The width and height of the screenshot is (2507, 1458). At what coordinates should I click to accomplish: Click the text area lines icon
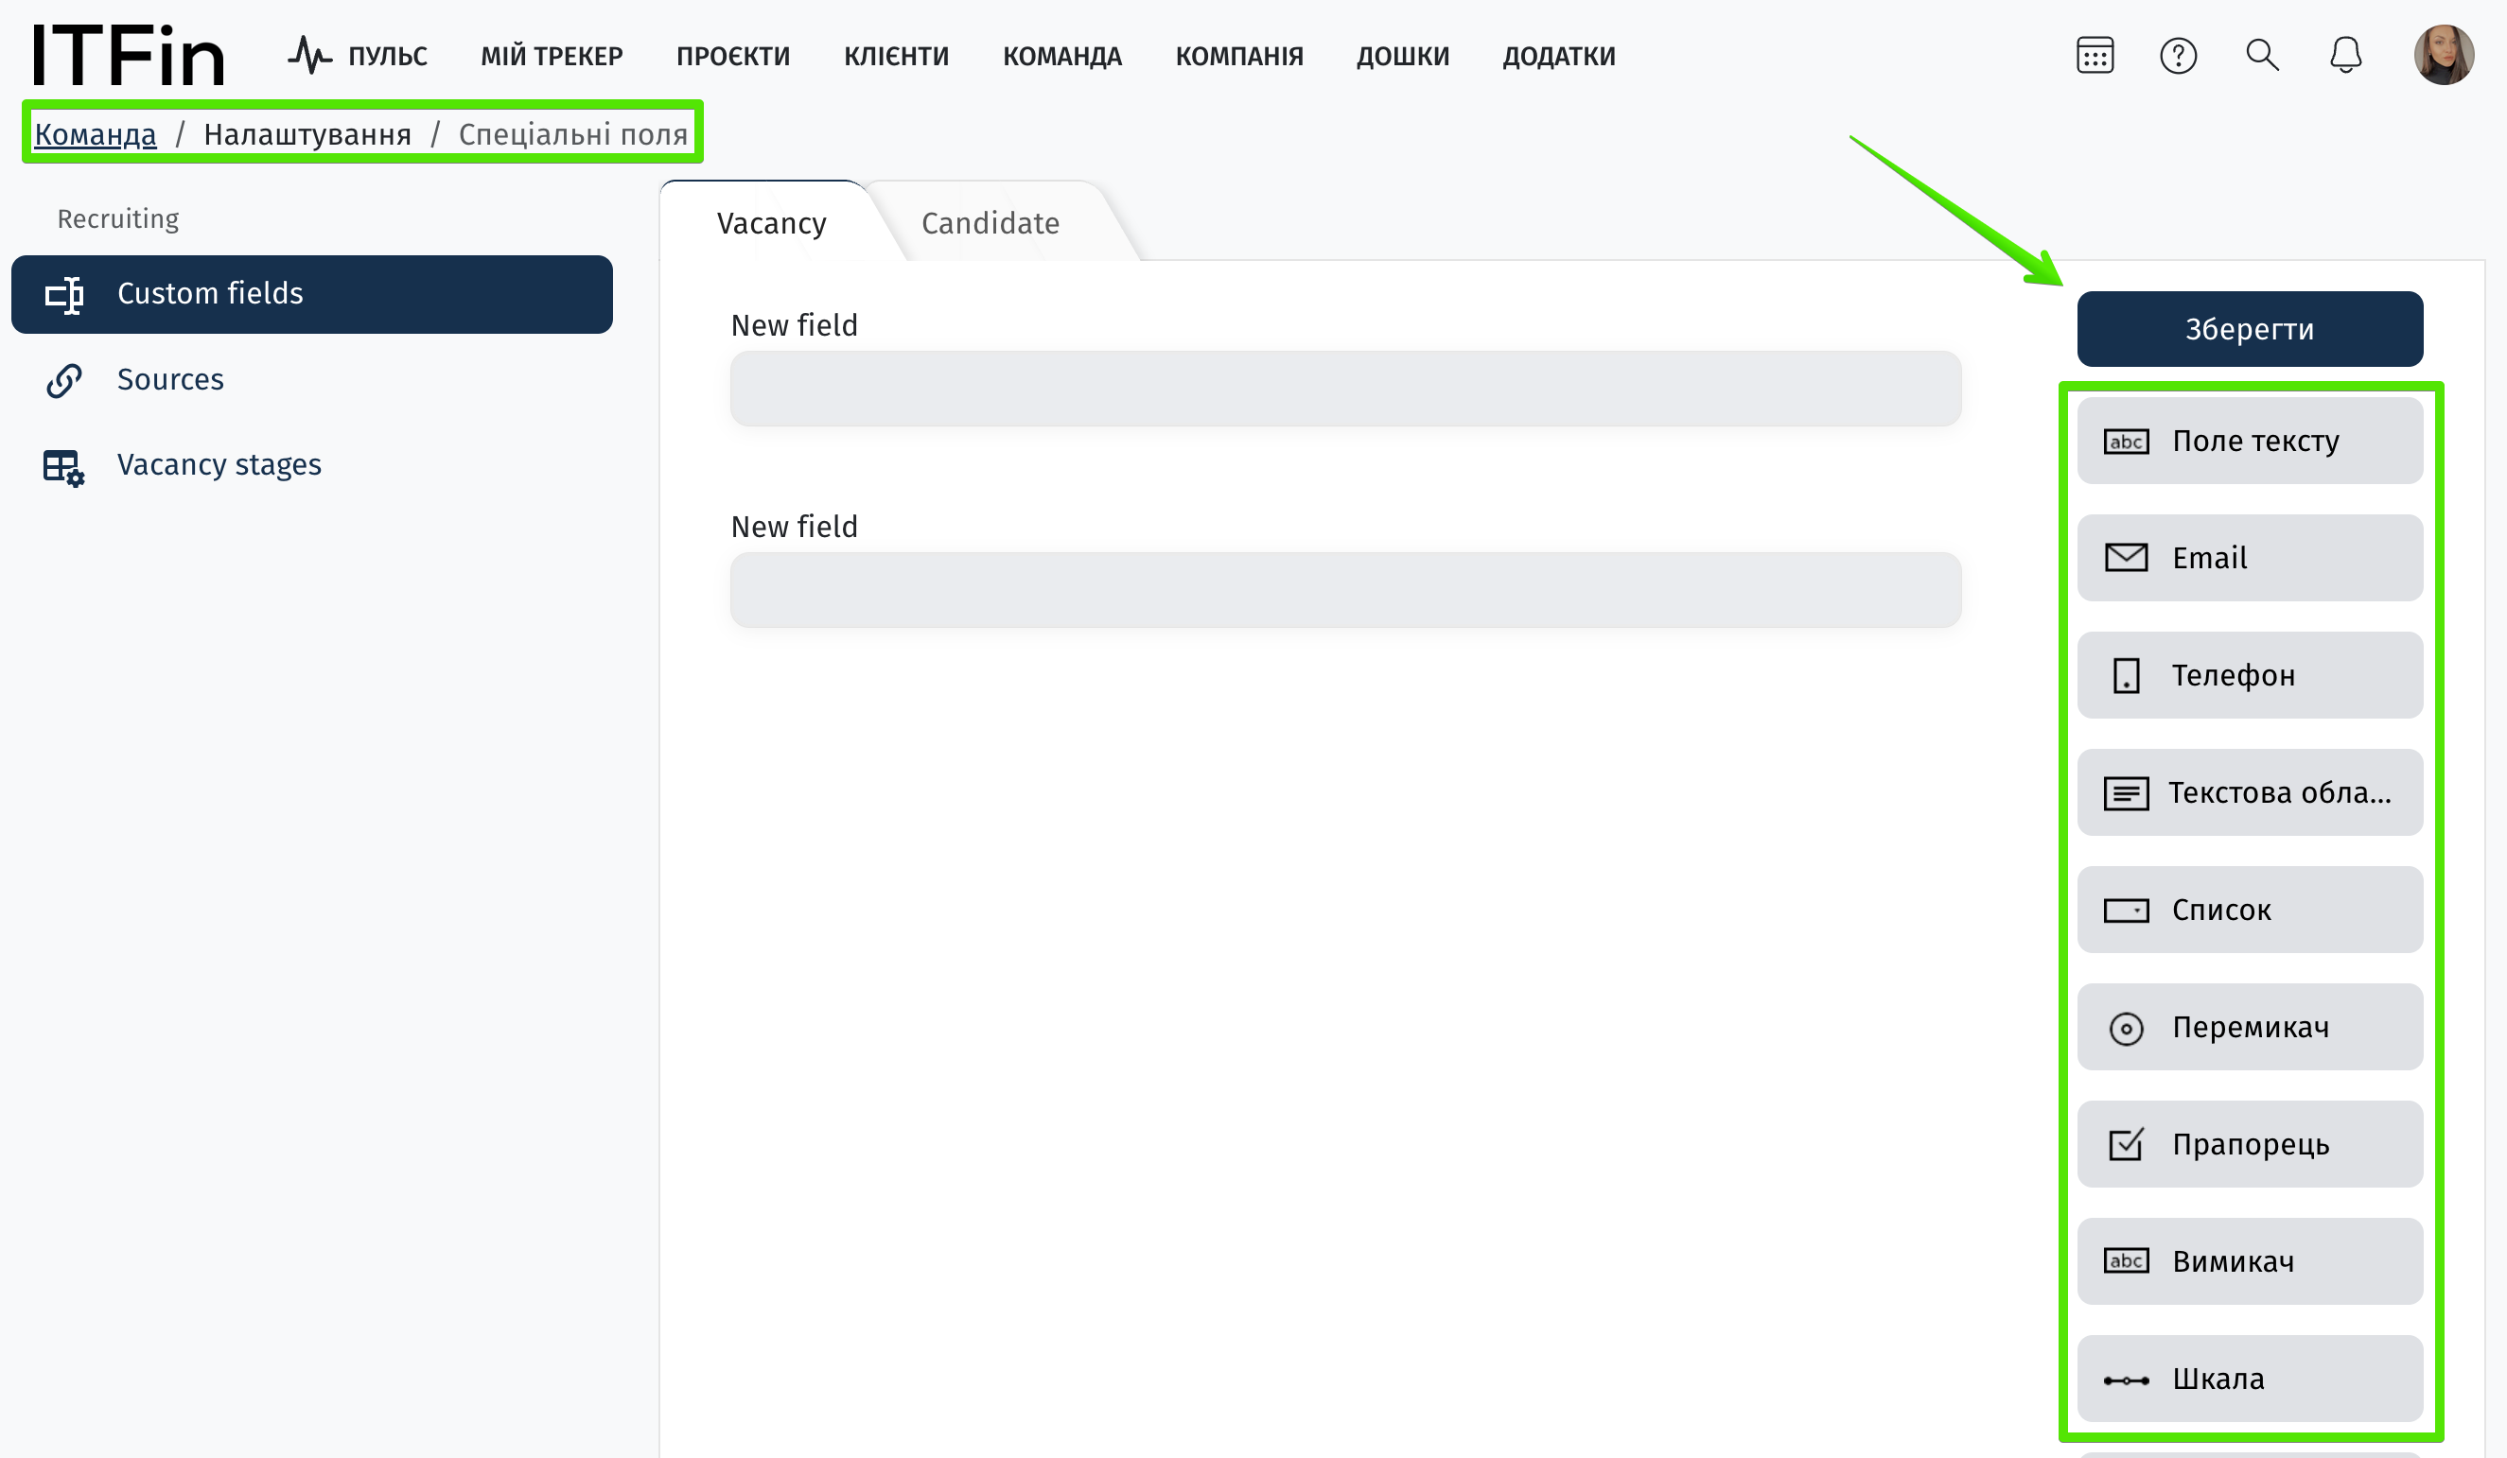tap(2126, 792)
